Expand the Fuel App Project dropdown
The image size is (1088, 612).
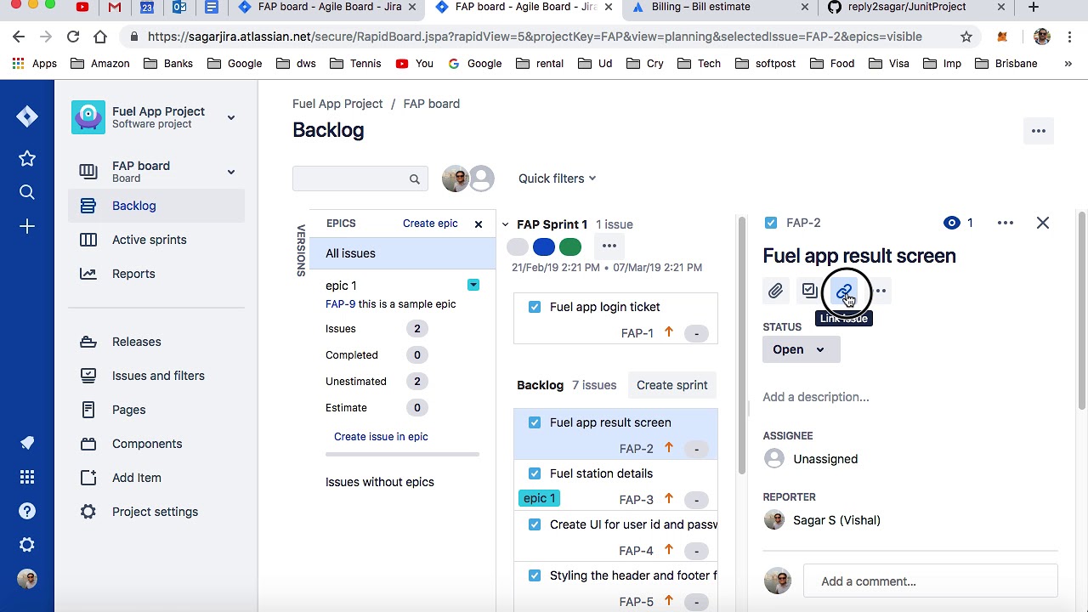[x=231, y=118]
